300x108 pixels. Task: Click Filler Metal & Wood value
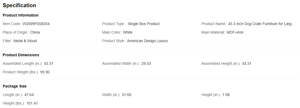[x=25, y=41]
